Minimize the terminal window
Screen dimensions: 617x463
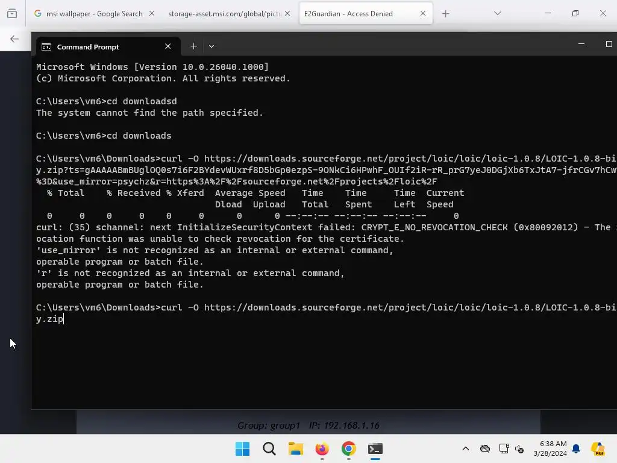click(581, 44)
